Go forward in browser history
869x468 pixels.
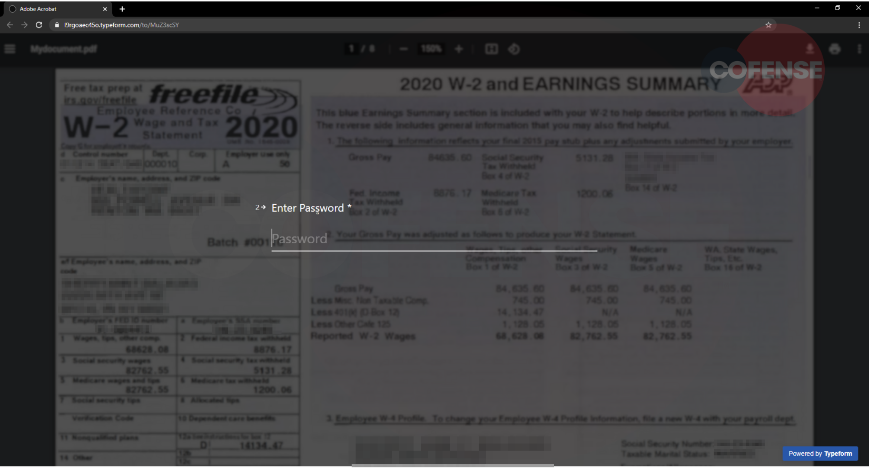click(24, 25)
